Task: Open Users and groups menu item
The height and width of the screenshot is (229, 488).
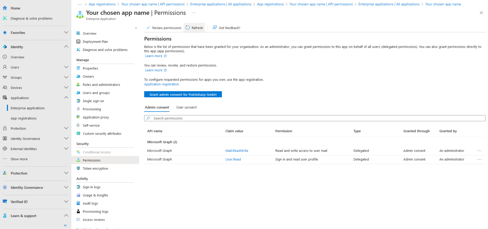Action: click(96, 93)
